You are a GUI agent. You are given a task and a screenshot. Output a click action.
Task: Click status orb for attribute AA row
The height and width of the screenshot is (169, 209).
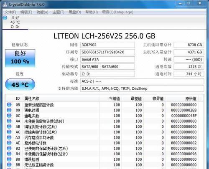pos(9,121)
